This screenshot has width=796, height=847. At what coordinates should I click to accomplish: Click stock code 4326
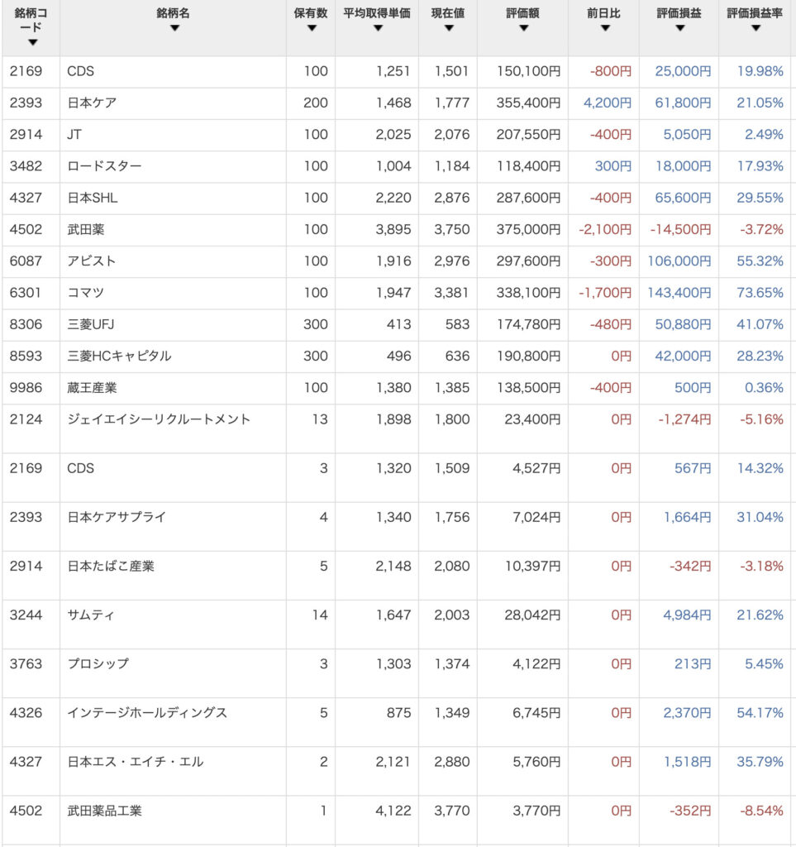tap(26, 712)
